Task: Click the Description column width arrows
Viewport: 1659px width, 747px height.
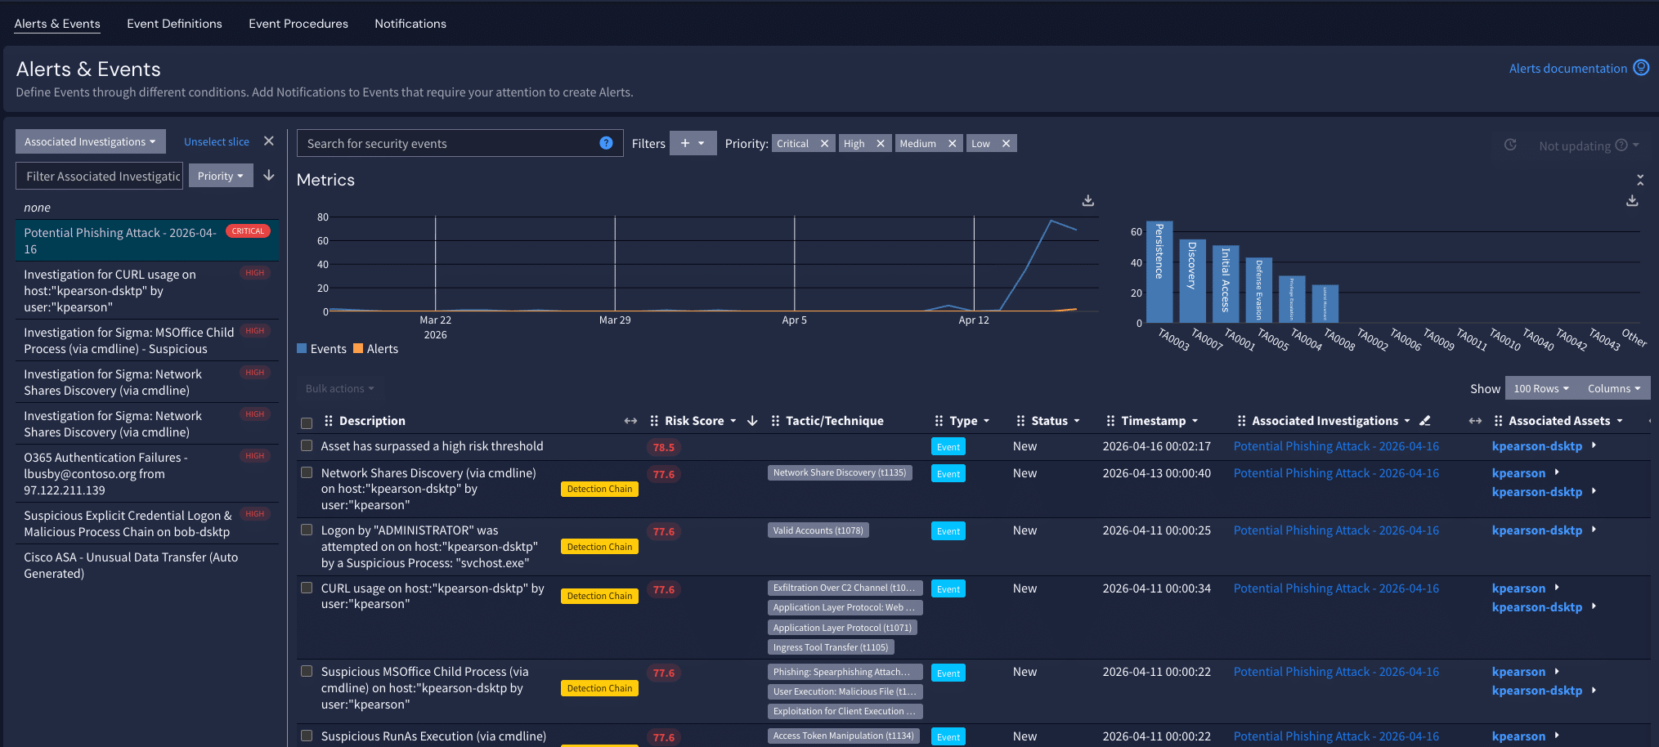Action: coord(630,421)
